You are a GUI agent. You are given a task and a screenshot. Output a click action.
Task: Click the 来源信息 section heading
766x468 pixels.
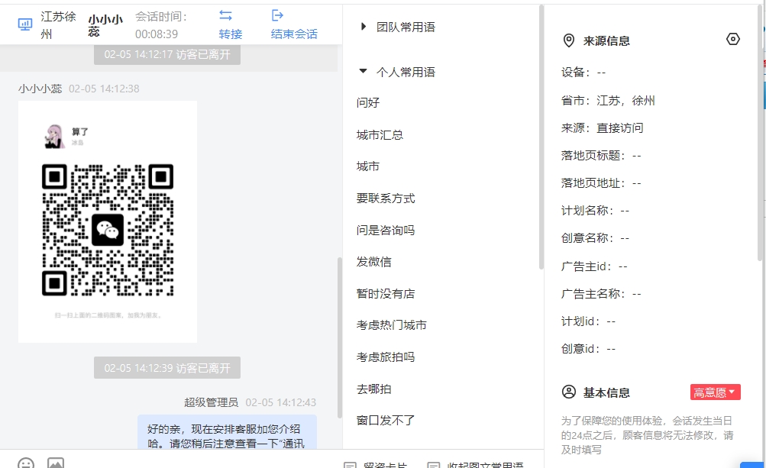pyautogui.click(x=606, y=40)
